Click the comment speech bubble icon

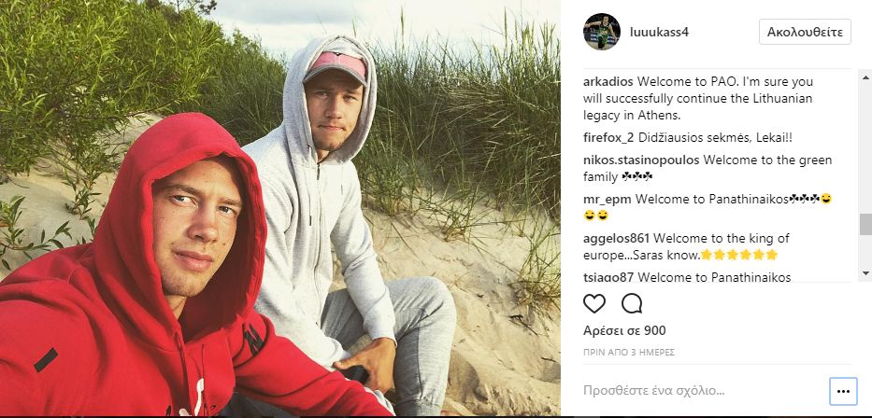(632, 303)
